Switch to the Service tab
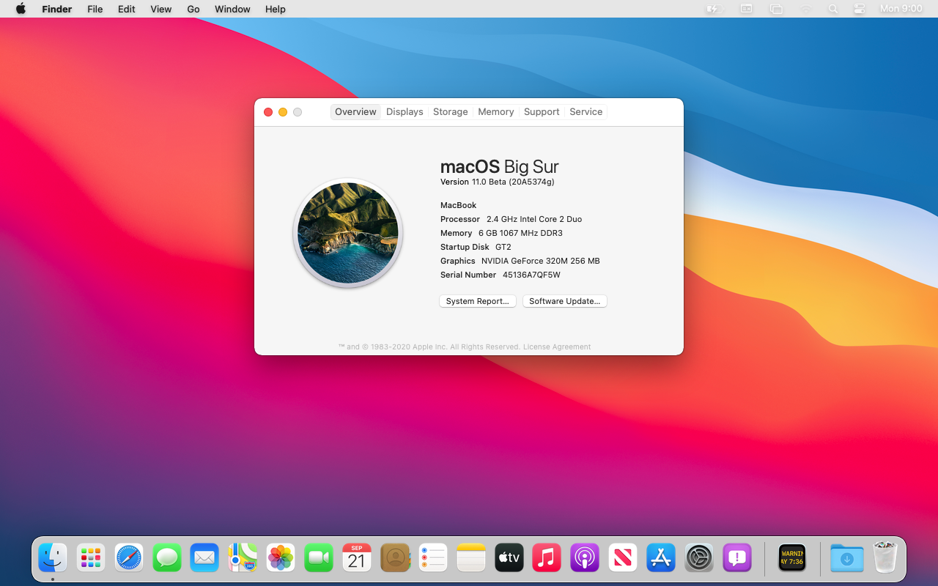Viewport: 938px width, 586px height. click(586, 112)
